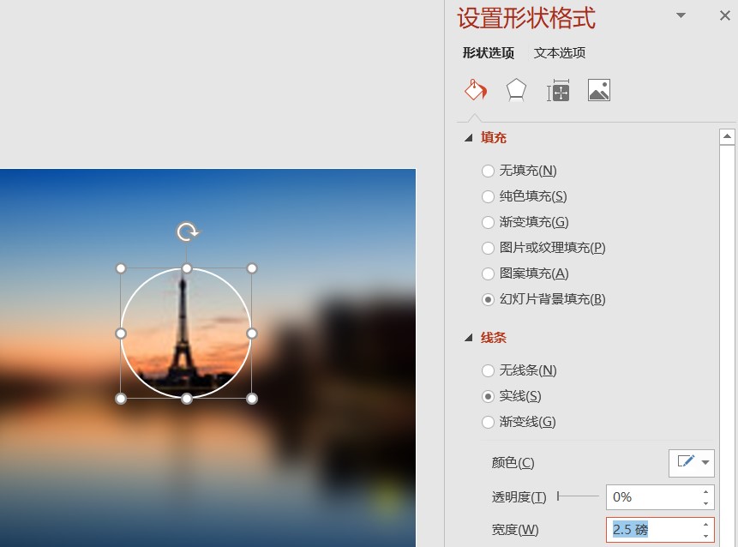The width and height of the screenshot is (738, 547).
Task: Switch to 文本选项 tab
Action: [560, 52]
